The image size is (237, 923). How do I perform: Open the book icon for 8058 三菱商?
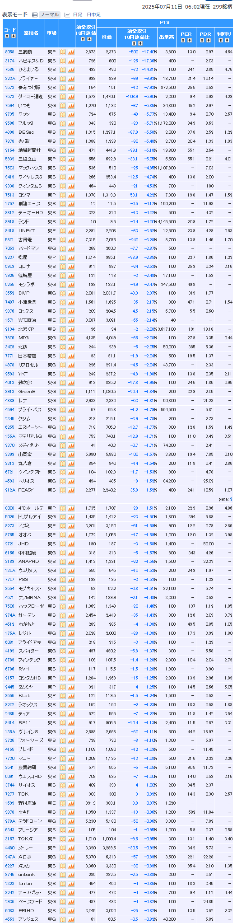coord(63,52)
